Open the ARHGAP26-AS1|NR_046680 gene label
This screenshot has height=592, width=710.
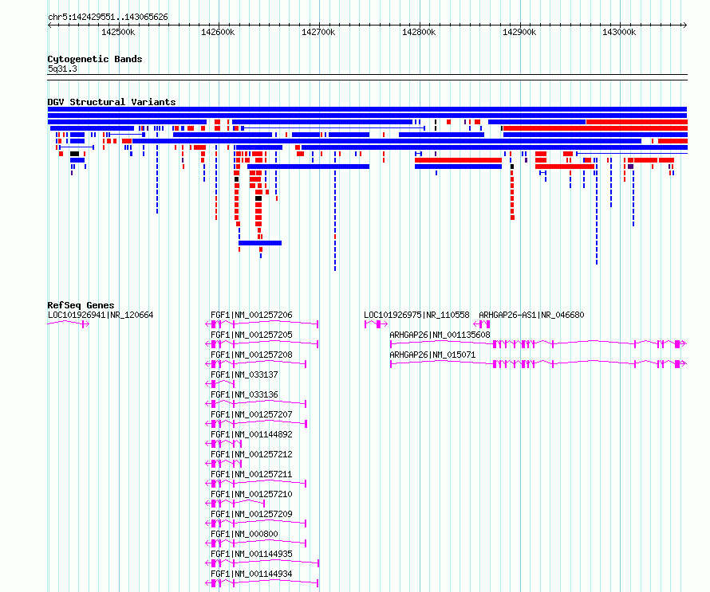(531, 315)
